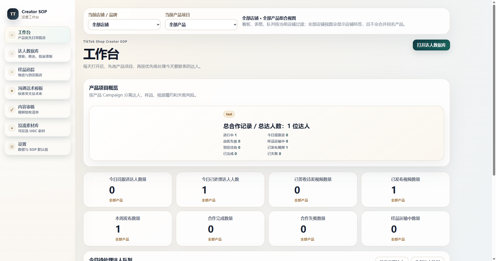Viewport: 496px width, 261px height.
Task: Click the 当前店铺 / 品牌 label
Action: pyautogui.click(x=103, y=15)
